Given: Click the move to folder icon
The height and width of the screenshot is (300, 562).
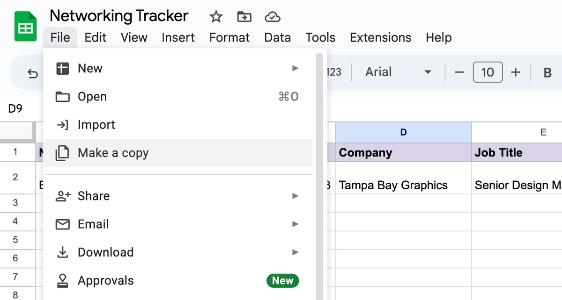Looking at the screenshot, I should 244,17.
